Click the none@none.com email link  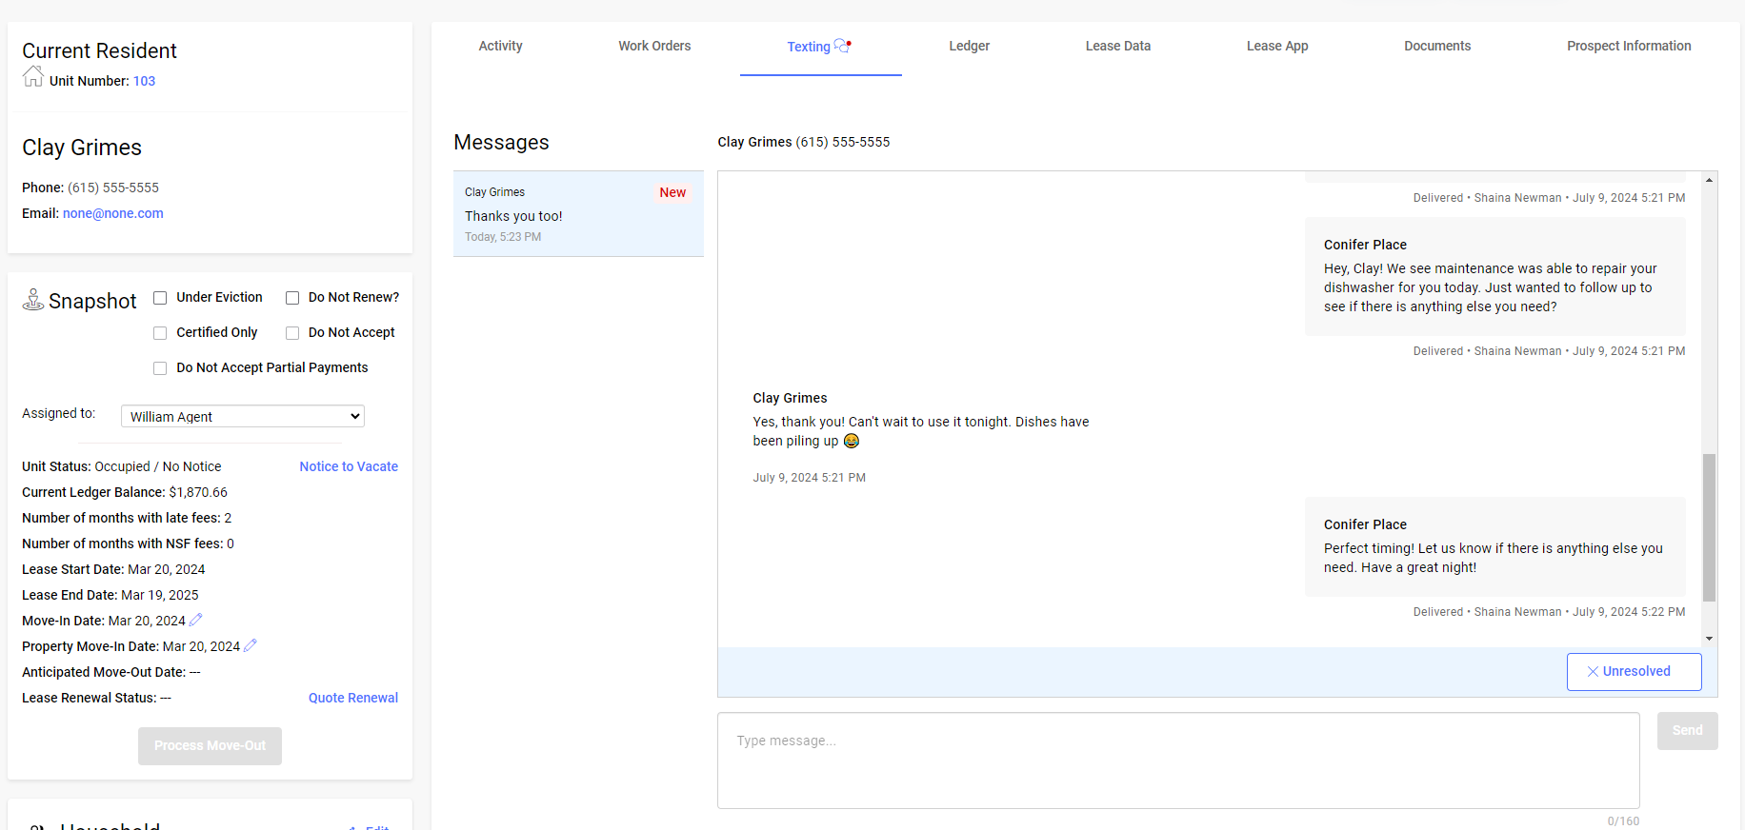click(x=113, y=213)
